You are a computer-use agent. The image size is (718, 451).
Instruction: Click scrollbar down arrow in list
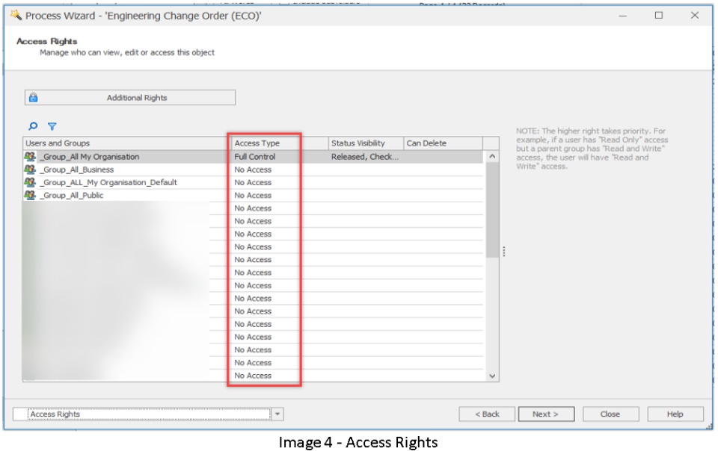492,376
